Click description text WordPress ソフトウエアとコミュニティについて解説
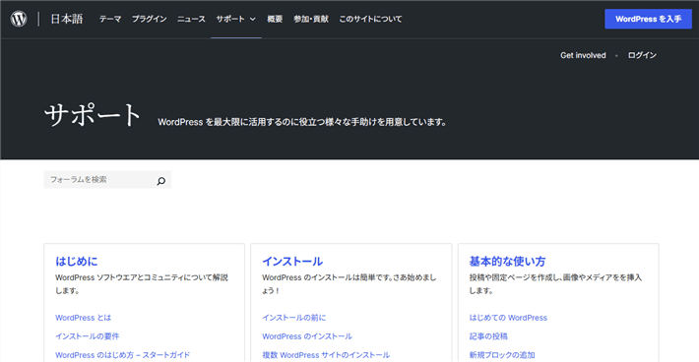The height and width of the screenshot is (362, 699). click(142, 283)
